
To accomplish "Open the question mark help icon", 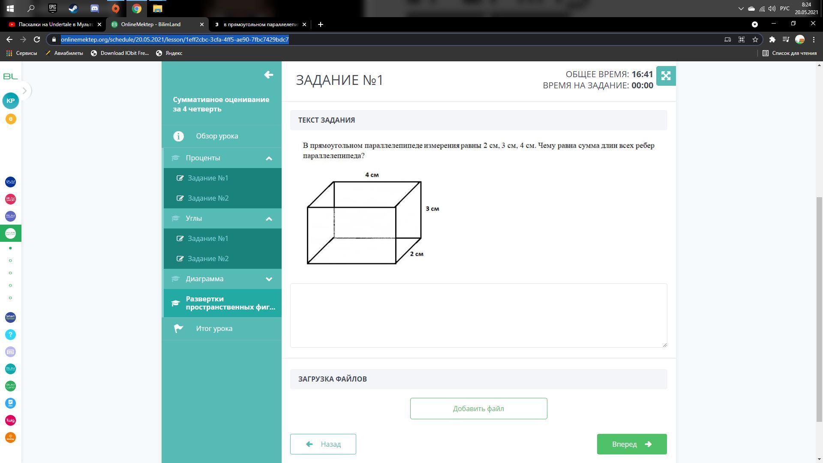I will coord(11,335).
